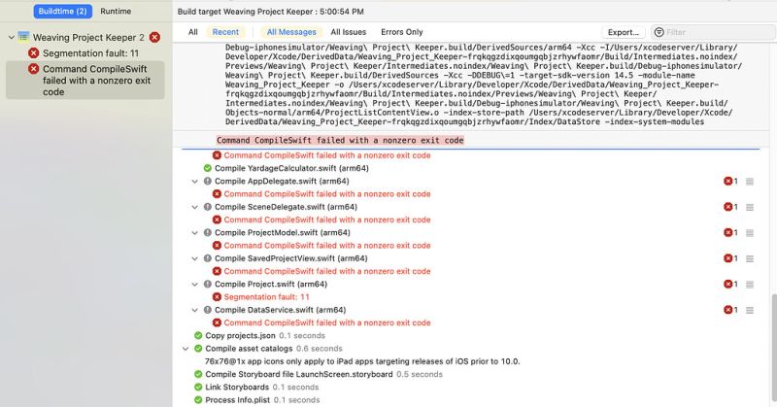Open transcript for DataService.swift row
Viewport: 777px width, 407px height.
[x=750, y=310]
